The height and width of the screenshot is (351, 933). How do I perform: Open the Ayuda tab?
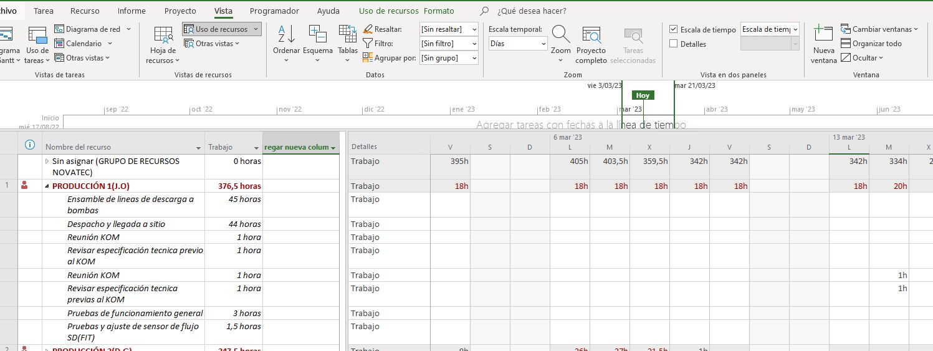(x=328, y=11)
